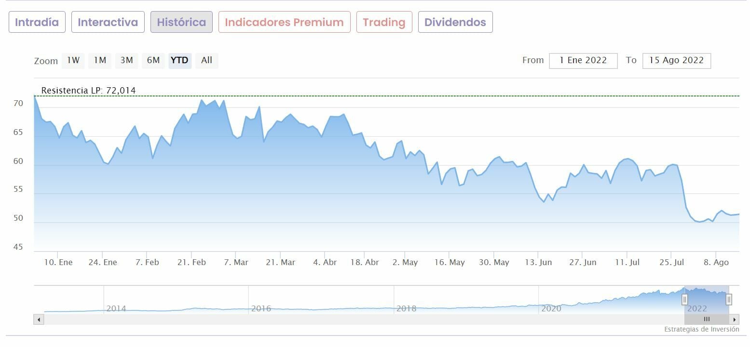Image resolution: width=750 pixels, height=347 pixels.
Task: Click the navigator scroll-right arrow
Action: (x=735, y=319)
